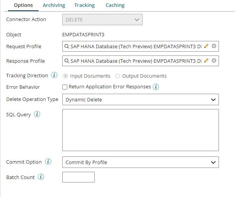Screen dimensions: 235x197
Task: Click the search icon in Request Profile field
Action: pyautogui.click(x=67, y=46)
